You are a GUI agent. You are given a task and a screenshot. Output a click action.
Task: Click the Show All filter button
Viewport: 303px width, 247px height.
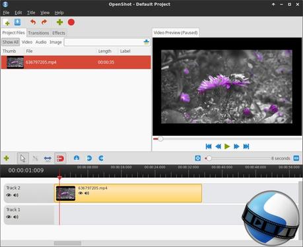pos(11,42)
